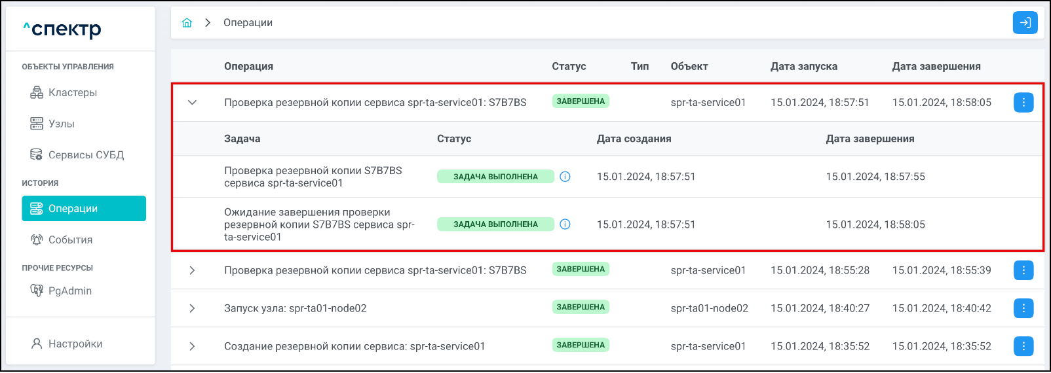The height and width of the screenshot is (373, 1051).
Task: Expand the 18:55:28 backup check operation row
Action: click(192, 270)
